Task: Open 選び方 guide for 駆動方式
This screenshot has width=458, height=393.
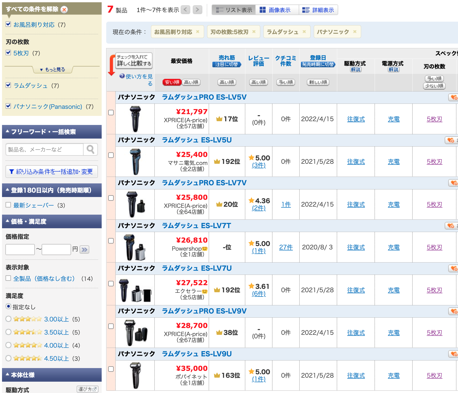Action: [x=87, y=389]
